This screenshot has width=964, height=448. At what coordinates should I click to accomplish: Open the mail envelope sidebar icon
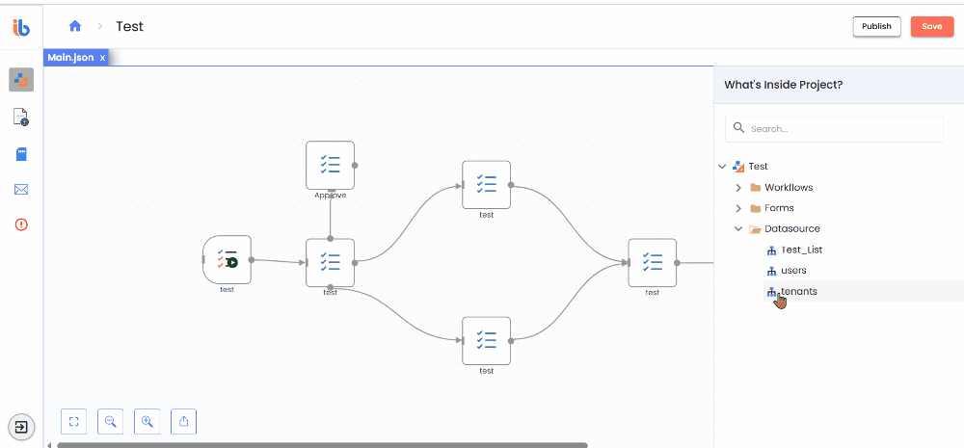[x=21, y=189]
